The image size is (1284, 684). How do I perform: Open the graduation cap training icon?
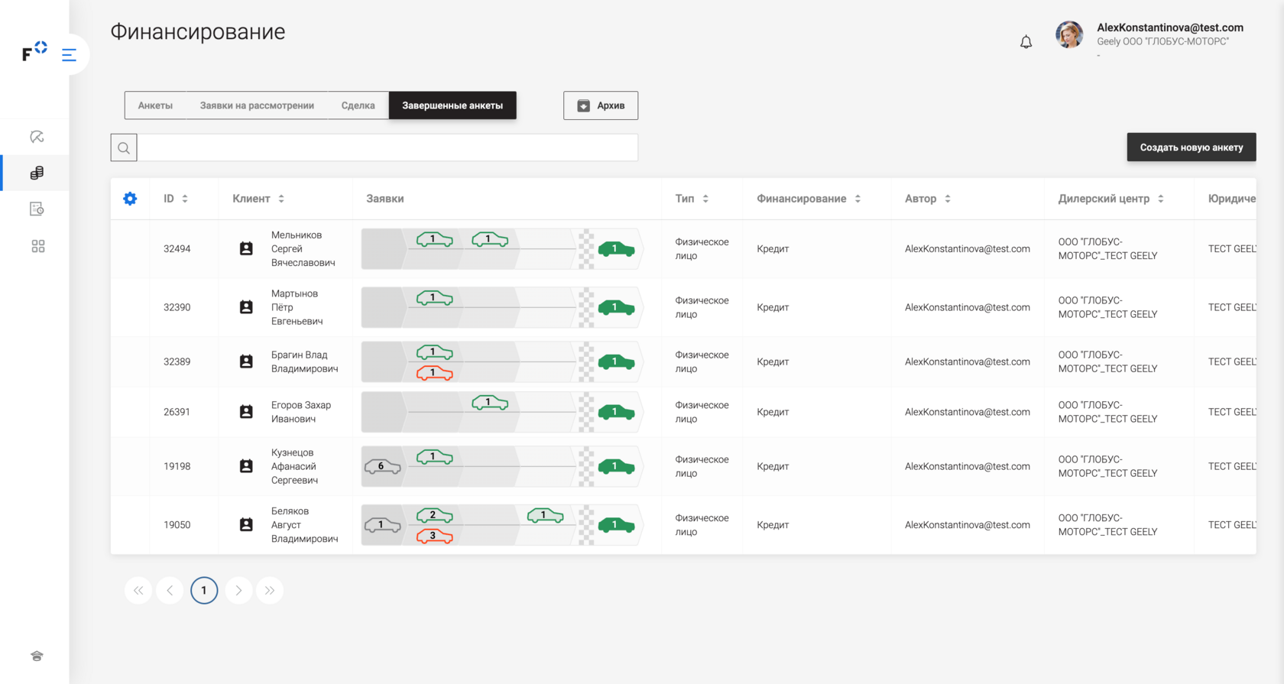point(37,656)
